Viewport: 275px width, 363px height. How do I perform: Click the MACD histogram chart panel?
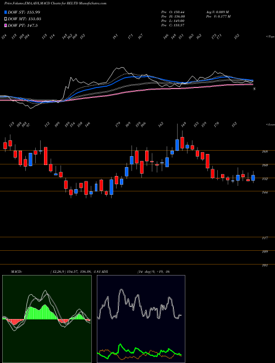pyautogui.click(x=47, y=319)
